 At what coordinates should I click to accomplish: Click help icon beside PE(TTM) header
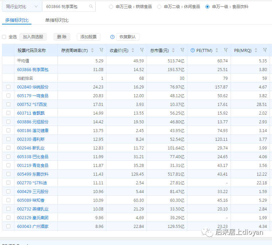(193, 50)
